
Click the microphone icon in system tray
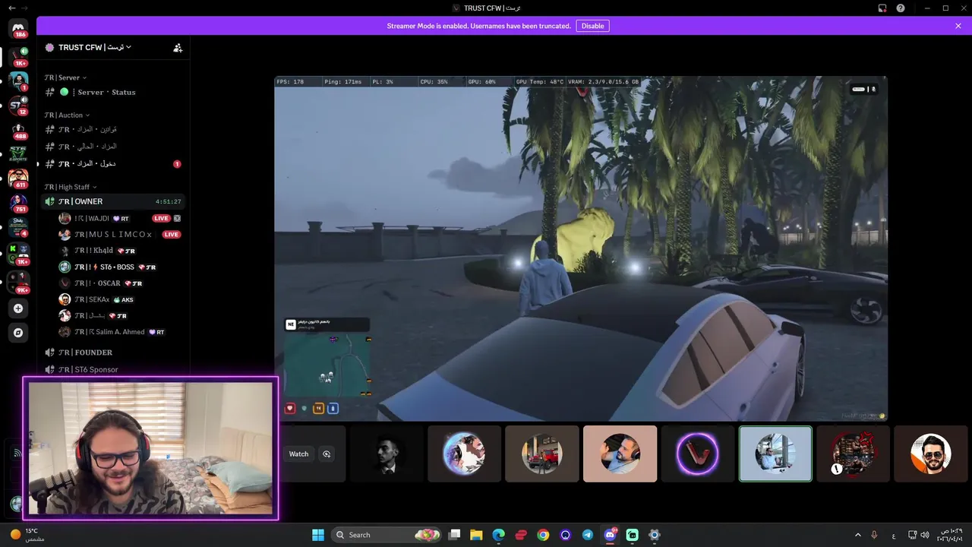[x=874, y=535]
